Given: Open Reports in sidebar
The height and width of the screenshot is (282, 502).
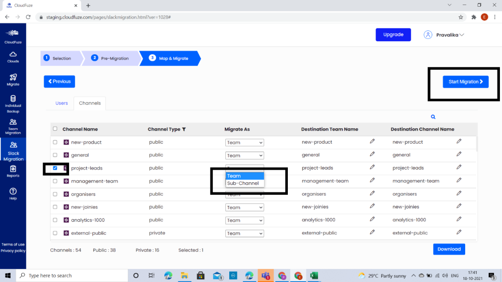Looking at the screenshot, I should pyautogui.click(x=13, y=171).
